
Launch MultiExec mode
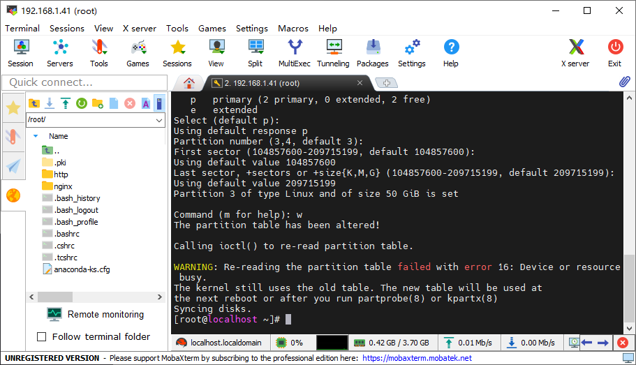(x=295, y=53)
